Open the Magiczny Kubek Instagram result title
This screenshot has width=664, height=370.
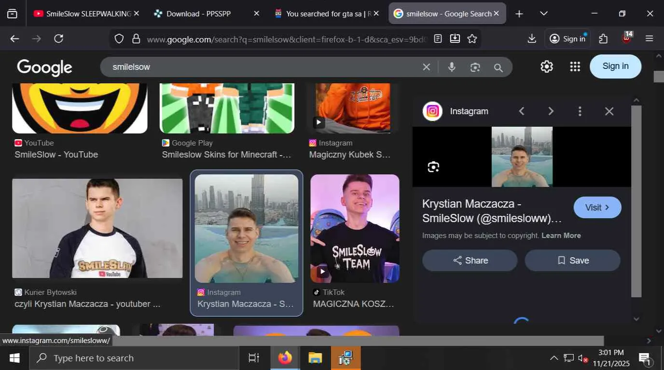(350, 155)
